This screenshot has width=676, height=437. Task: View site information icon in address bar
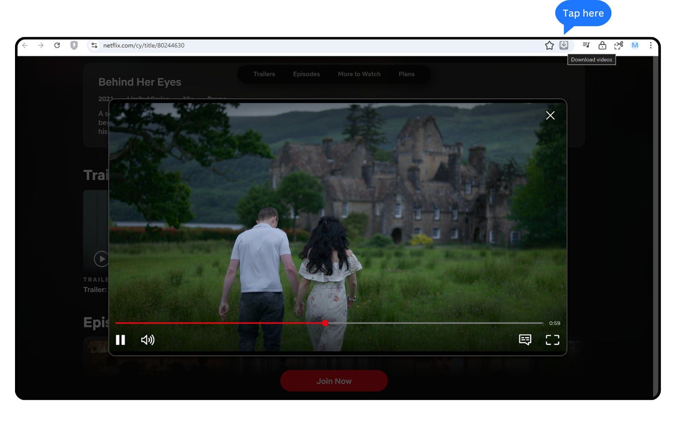tap(94, 45)
